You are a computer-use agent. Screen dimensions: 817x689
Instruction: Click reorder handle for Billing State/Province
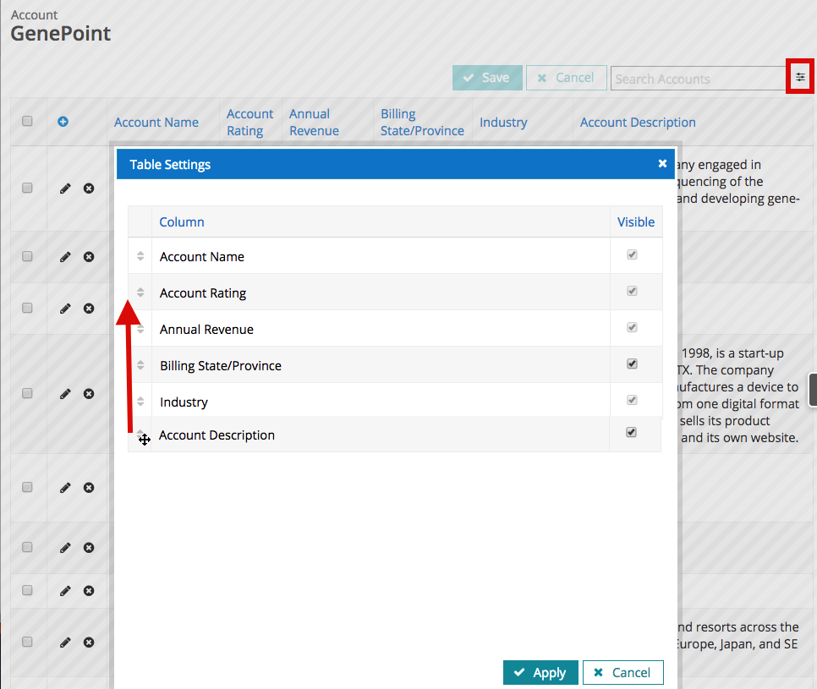[x=140, y=365]
